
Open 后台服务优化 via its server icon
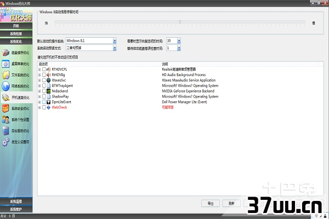5,131
